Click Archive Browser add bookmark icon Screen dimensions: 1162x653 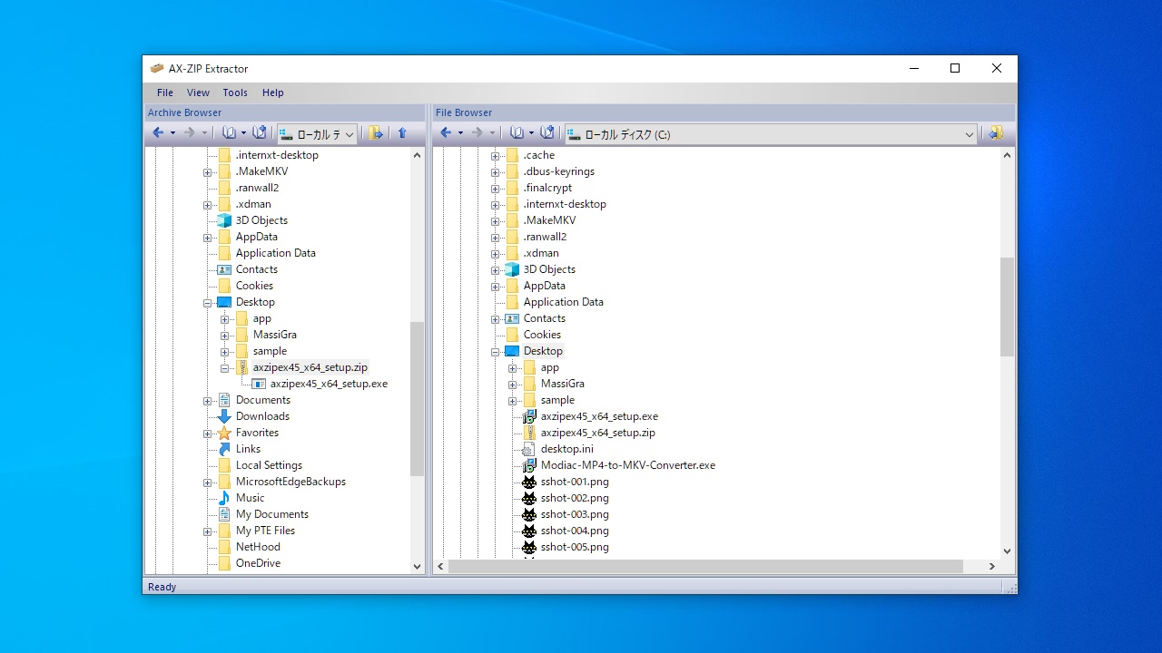click(260, 133)
